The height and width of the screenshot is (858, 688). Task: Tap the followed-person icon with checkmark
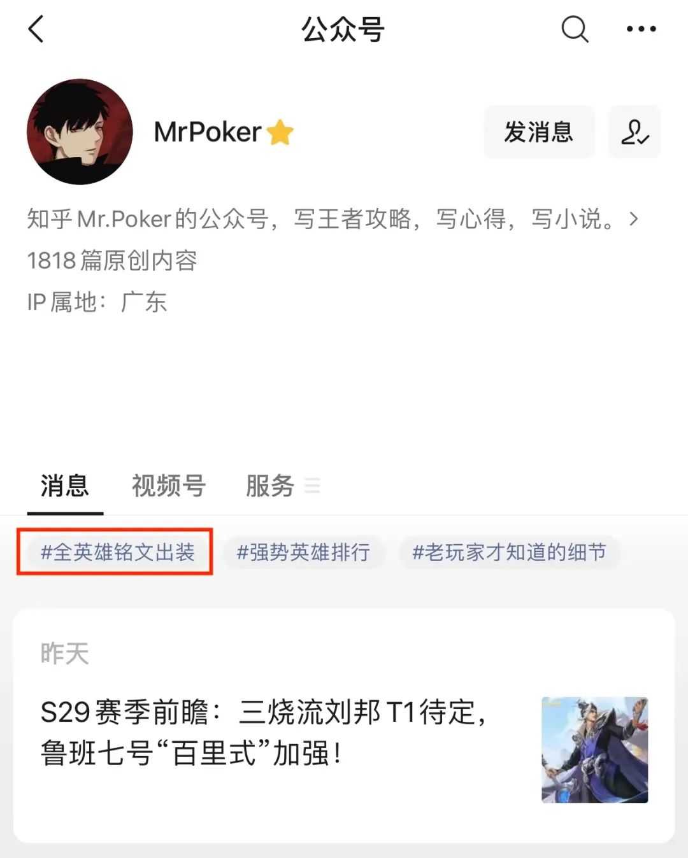[x=634, y=132]
